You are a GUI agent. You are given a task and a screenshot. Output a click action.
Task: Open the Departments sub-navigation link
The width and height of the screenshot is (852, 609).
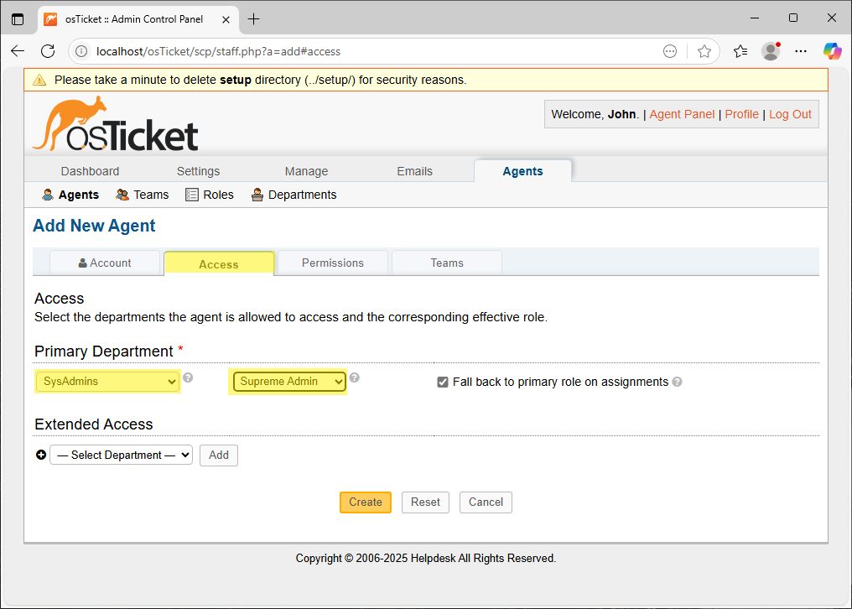pyautogui.click(x=303, y=195)
